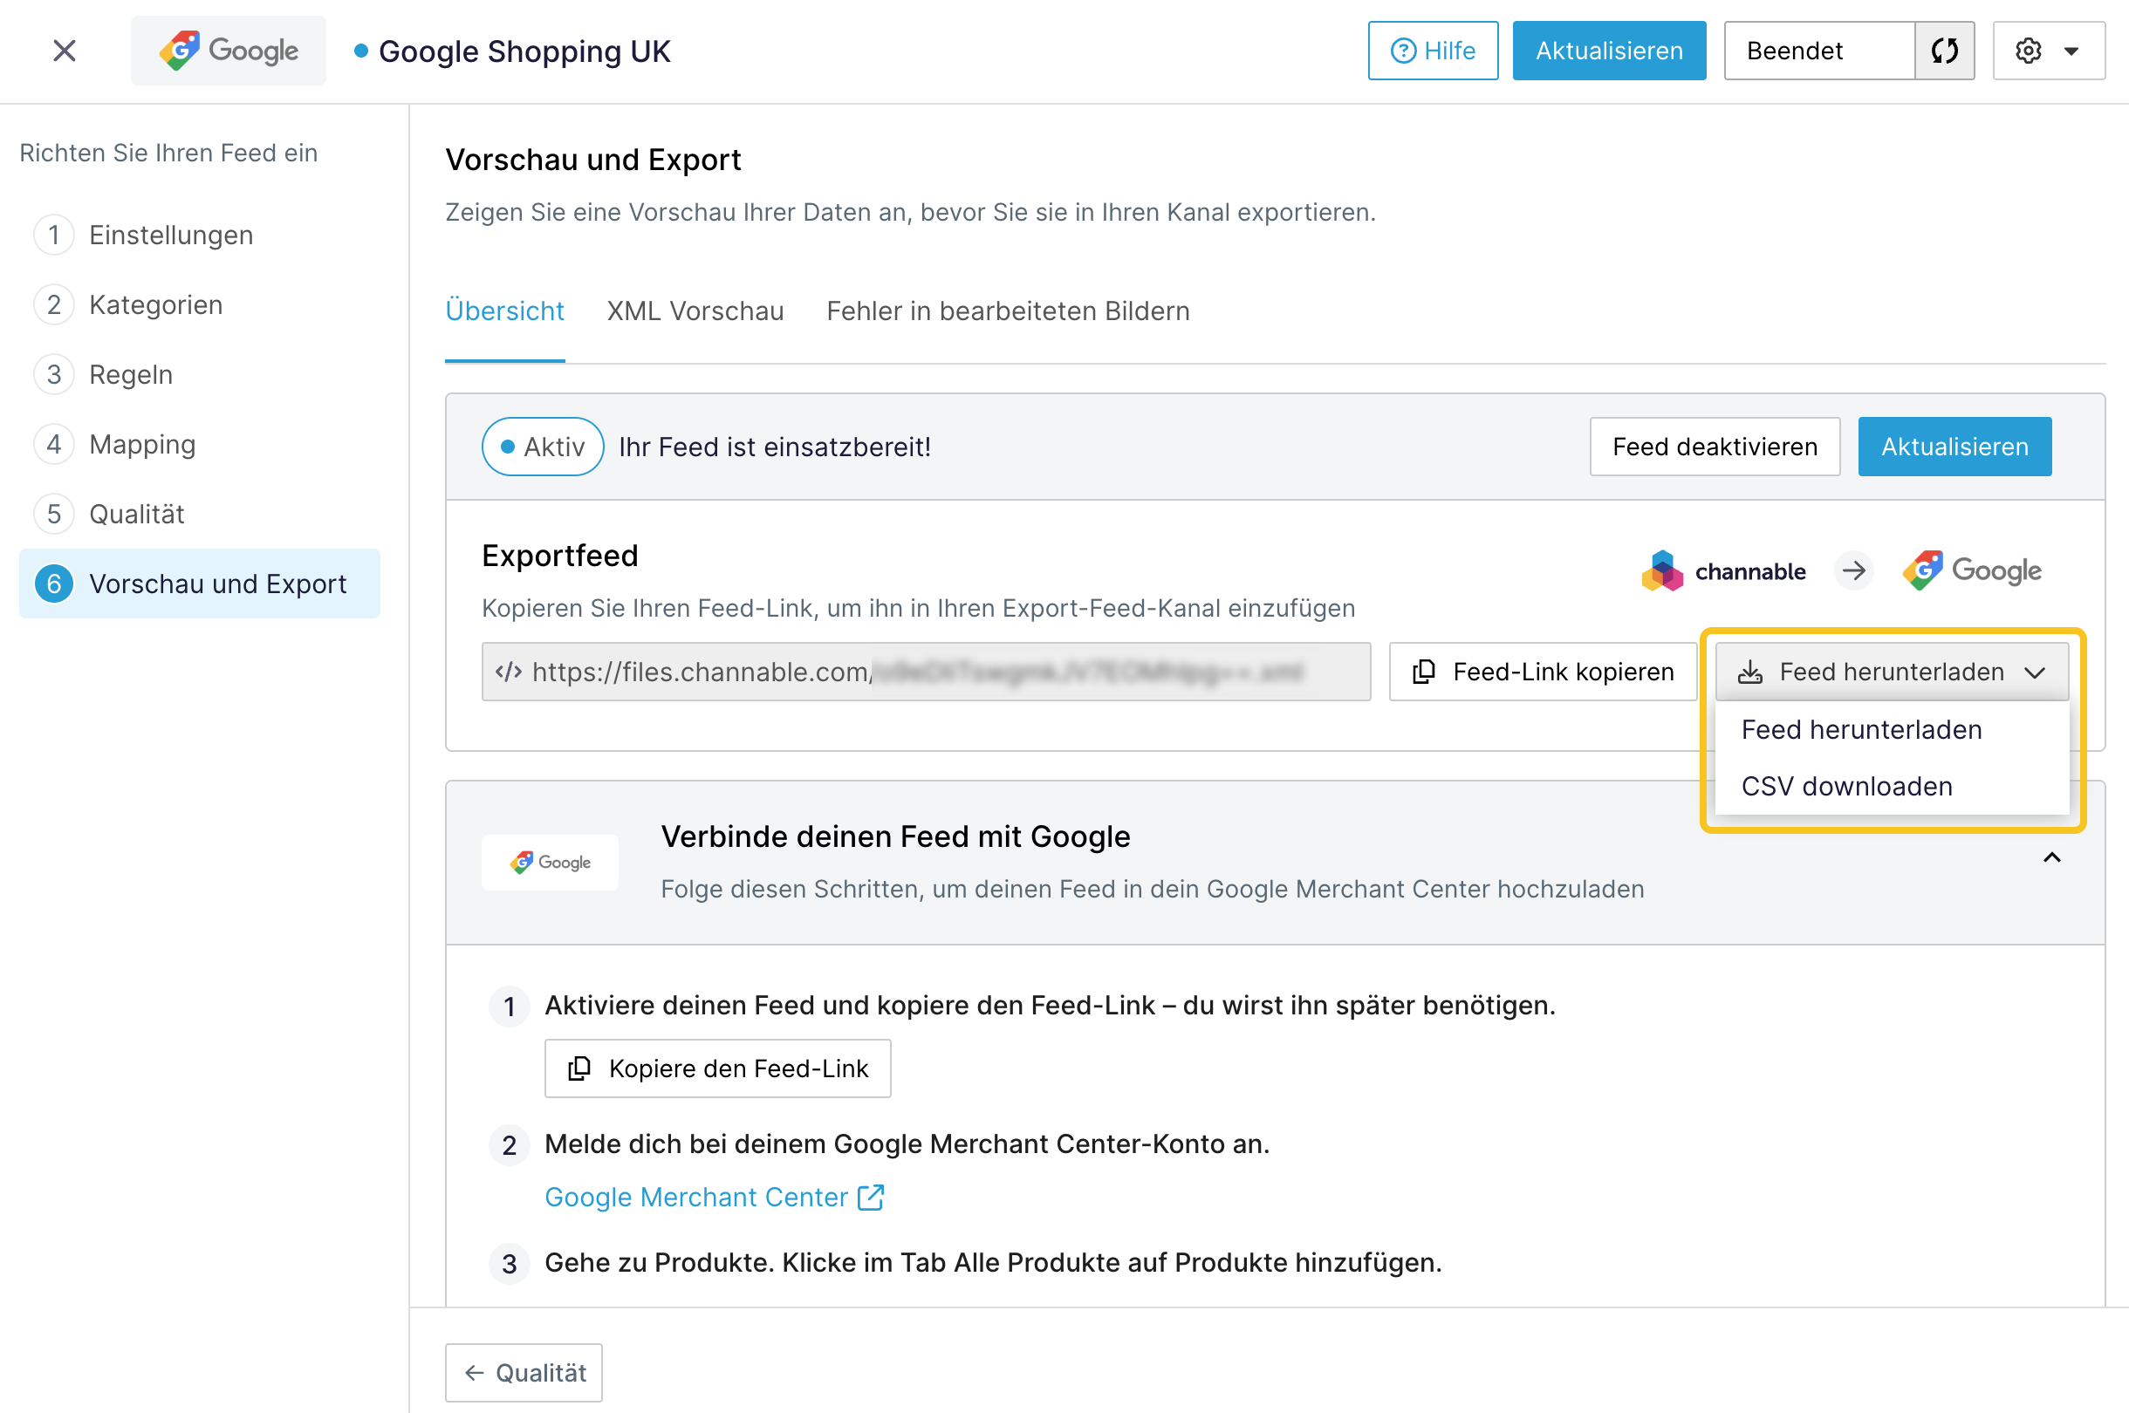
Task: Click the Exportfeed heading
Action: pos(560,555)
